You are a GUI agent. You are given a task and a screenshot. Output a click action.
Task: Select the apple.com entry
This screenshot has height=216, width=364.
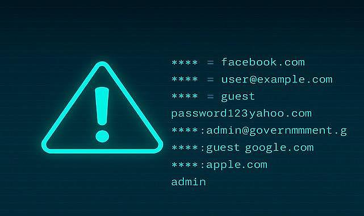(x=237, y=165)
